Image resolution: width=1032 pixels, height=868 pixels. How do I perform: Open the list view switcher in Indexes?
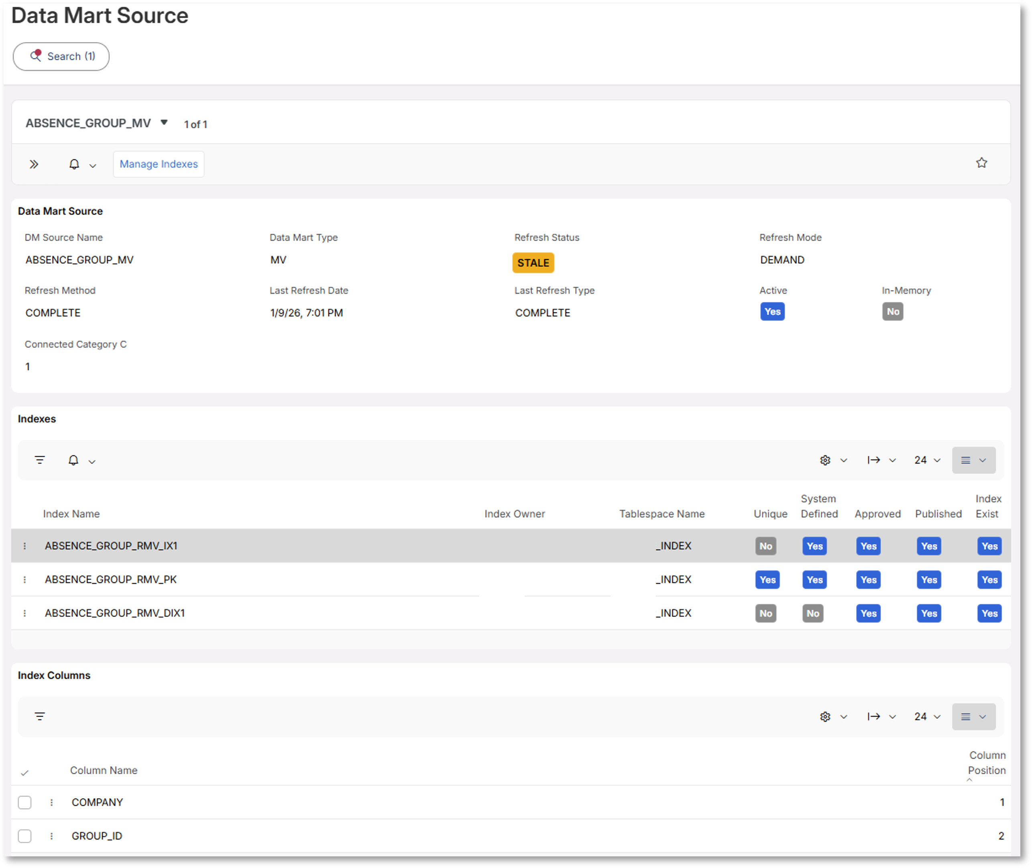pyautogui.click(x=973, y=460)
